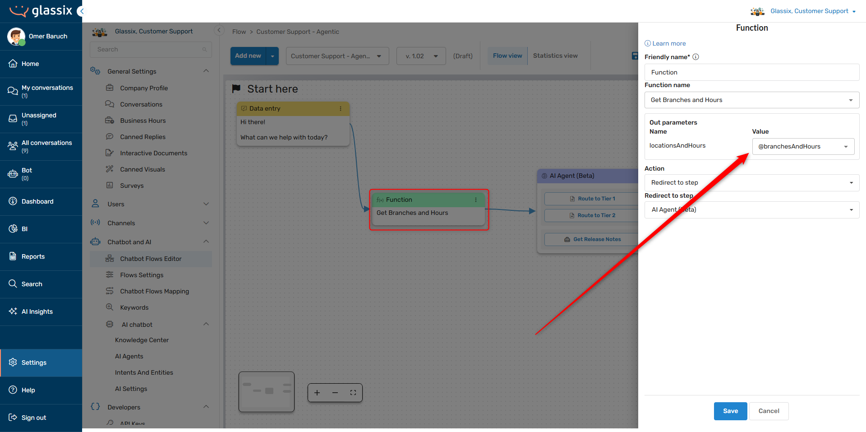Open the Customer Support - Agentic flow selector
This screenshot has width=866, height=432.
tap(337, 56)
